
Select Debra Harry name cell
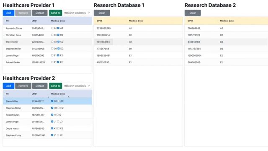pyautogui.click(x=12, y=129)
